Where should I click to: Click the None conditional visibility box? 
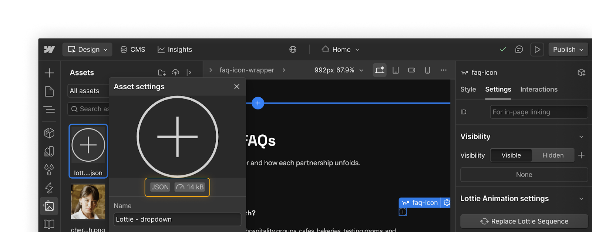524,175
